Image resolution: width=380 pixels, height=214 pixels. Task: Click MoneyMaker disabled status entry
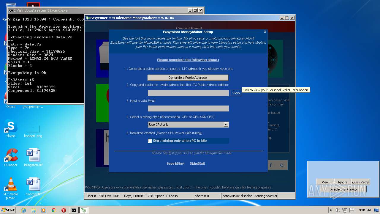click(x=249, y=196)
